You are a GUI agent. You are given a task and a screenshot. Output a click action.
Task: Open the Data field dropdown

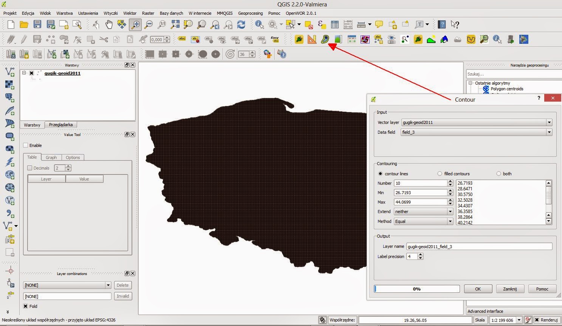[x=477, y=132]
